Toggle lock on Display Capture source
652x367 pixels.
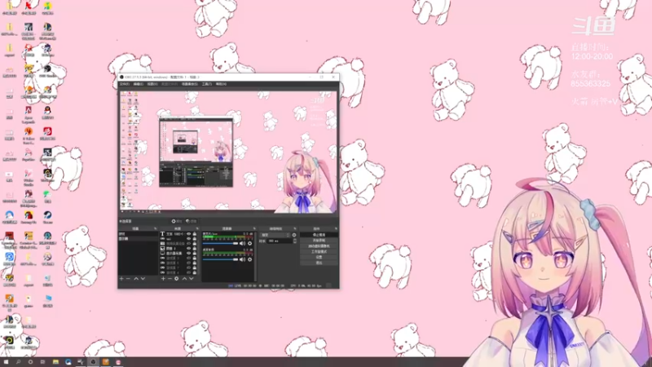click(195, 254)
